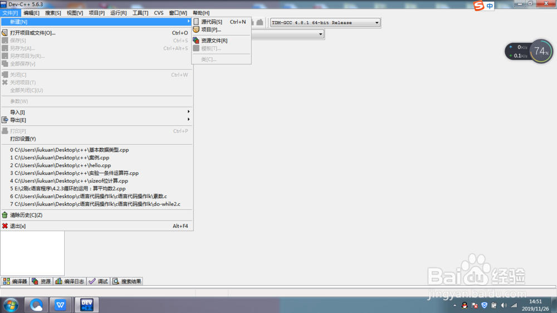Viewport: 557px width, 313px height.
Task: Expand the second toolbar combo box arrow
Action: 320,34
